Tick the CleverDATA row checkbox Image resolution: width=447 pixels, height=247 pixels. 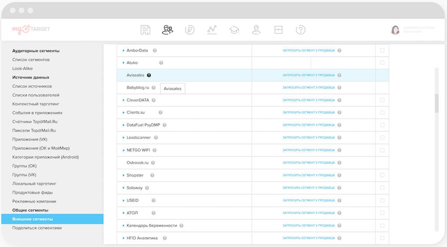(382, 100)
